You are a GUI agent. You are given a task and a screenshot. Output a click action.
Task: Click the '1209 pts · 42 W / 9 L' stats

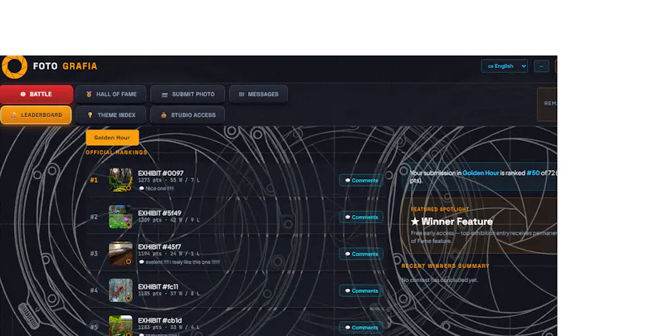coord(168,220)
